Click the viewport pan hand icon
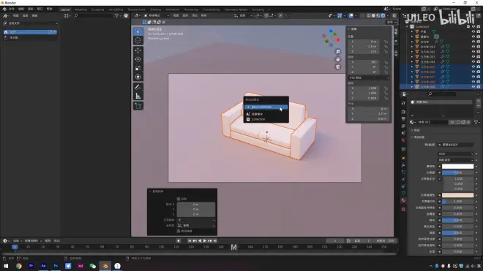The width and height of the screenshot is (483, 271). pyautogui.click(x=337, y=59)
